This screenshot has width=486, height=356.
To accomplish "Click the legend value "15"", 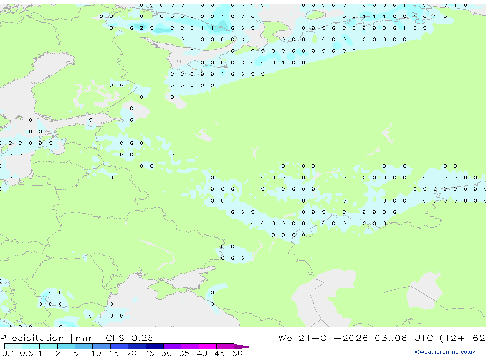I will pyautogui.click(x=114, y=353).
